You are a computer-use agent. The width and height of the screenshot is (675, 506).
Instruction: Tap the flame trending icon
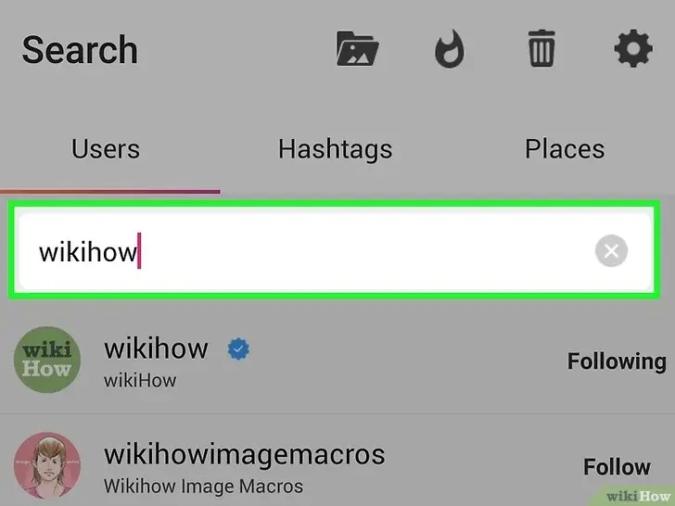tap(450, 48)
